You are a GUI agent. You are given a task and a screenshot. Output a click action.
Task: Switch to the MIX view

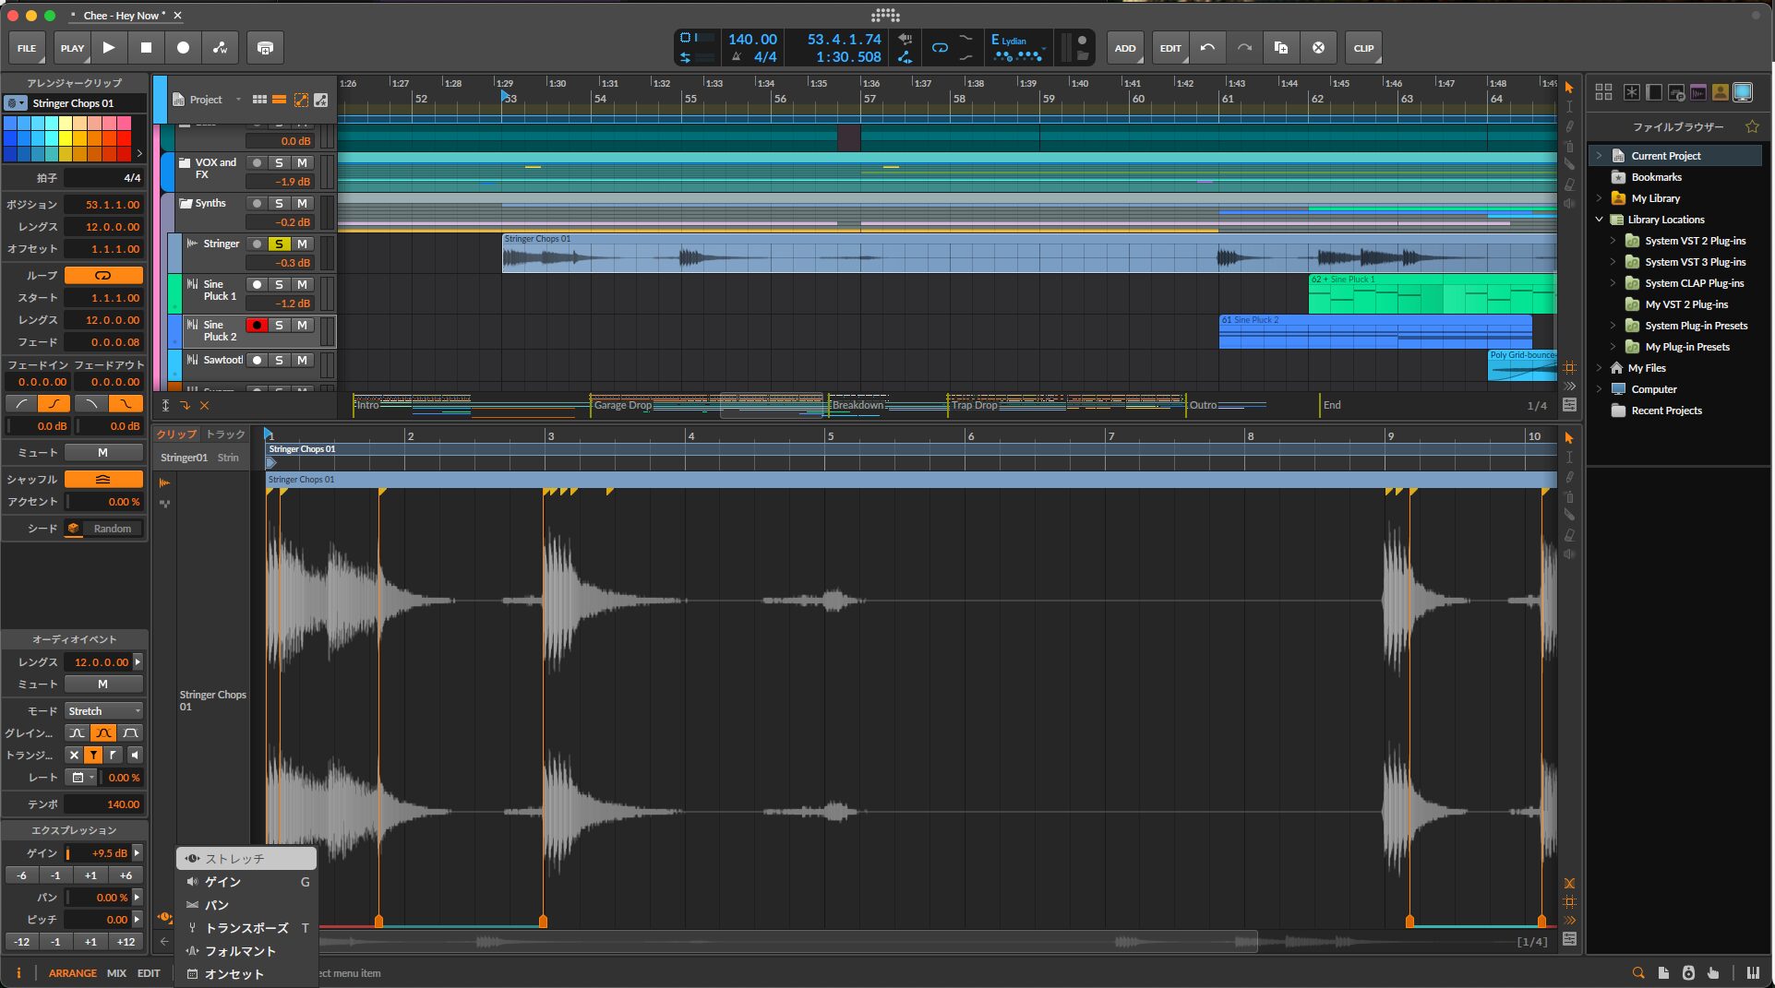point(116,973)
